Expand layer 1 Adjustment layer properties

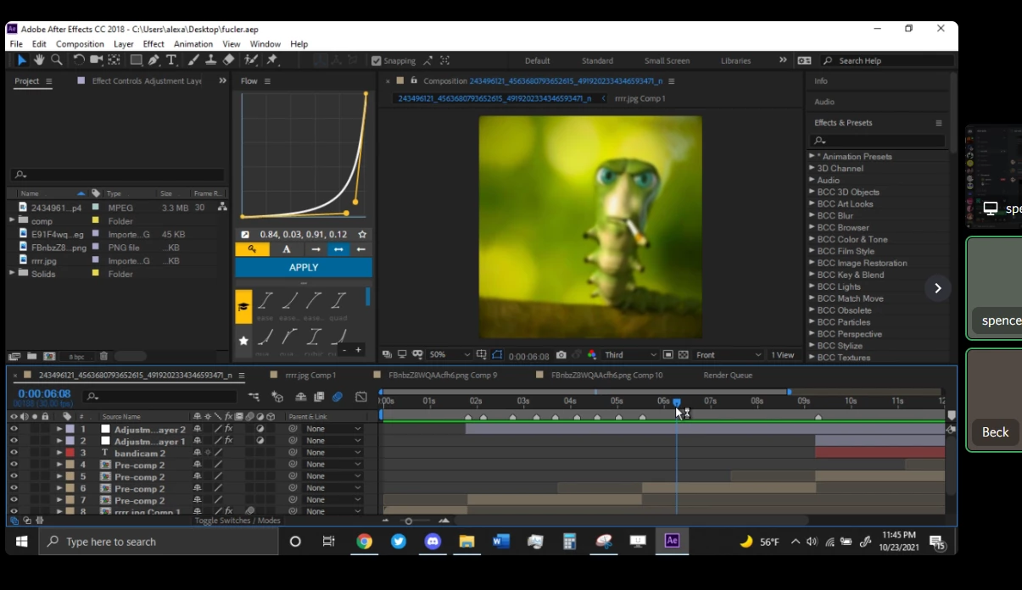coord(59,429)
